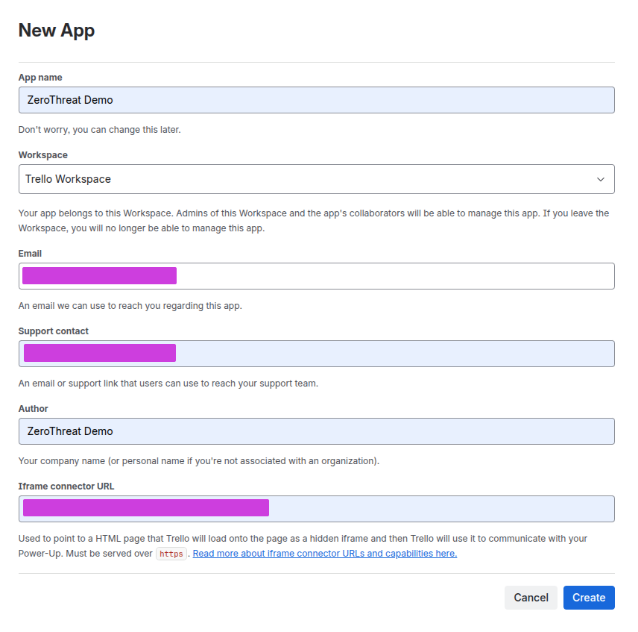Click the 'Workspace' field label
Image resolution: width=638 pixels, height=632 pixels.
coord(42,155)
